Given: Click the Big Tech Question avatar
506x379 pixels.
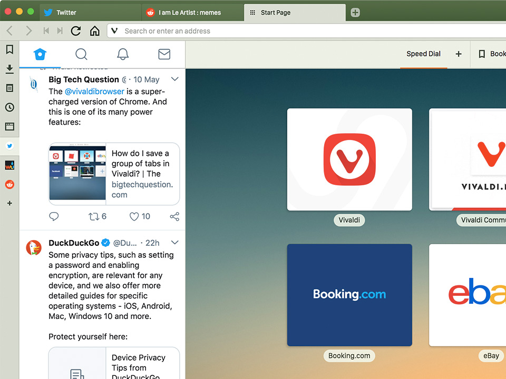Looking at the screenshot, I should tap(34, 84).
